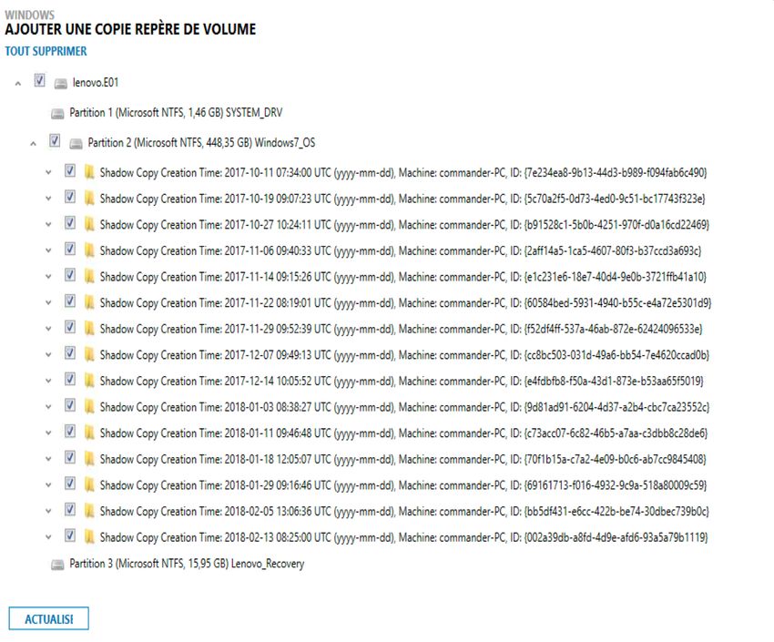Click folder icon of 2018-01-11 shadow copy

pyautogui.click(x=89, y=433)
